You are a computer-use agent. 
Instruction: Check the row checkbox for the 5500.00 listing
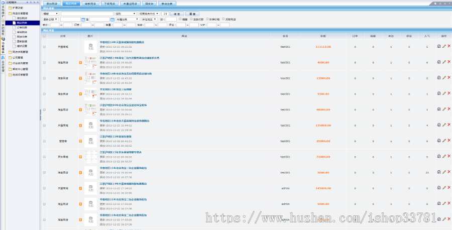(x=44, y=94)
